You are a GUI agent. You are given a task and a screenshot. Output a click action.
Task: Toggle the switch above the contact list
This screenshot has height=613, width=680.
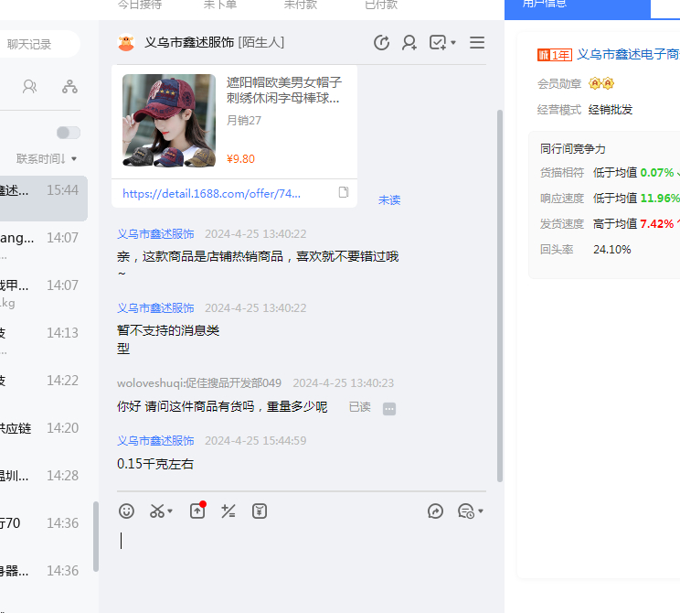point(69,133)
